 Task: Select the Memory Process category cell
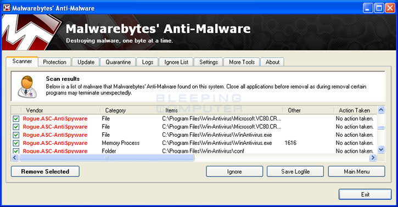121,143
